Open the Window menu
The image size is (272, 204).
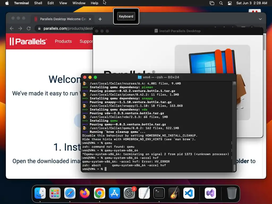click(79, 3)
